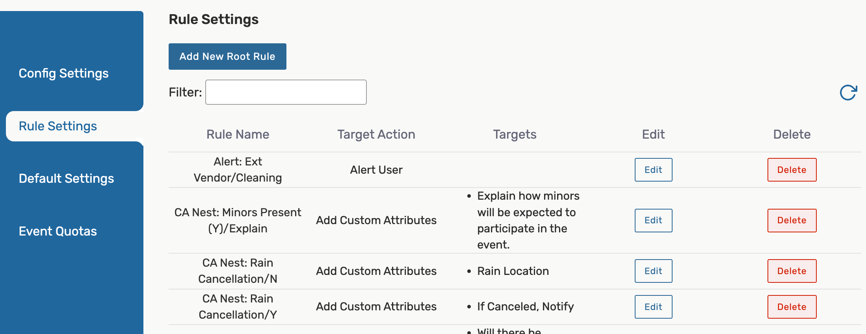Edit the Alert: Ext Vendor/Cleaning rule
This screenshot has width=866, height=334.
(x=653, y=170)
